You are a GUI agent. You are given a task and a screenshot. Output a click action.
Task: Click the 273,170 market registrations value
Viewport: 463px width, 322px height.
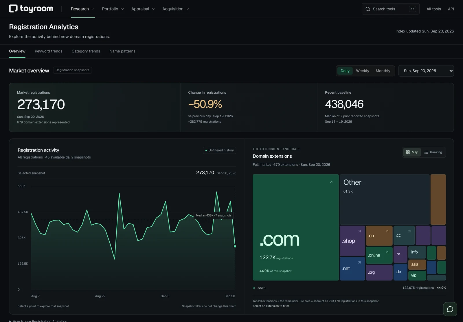pos(41,105)
